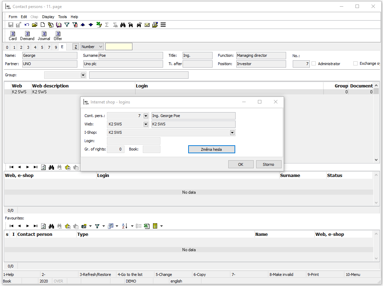Click the Login input field in dialog

pyautogui.click(x=133, y=141)
